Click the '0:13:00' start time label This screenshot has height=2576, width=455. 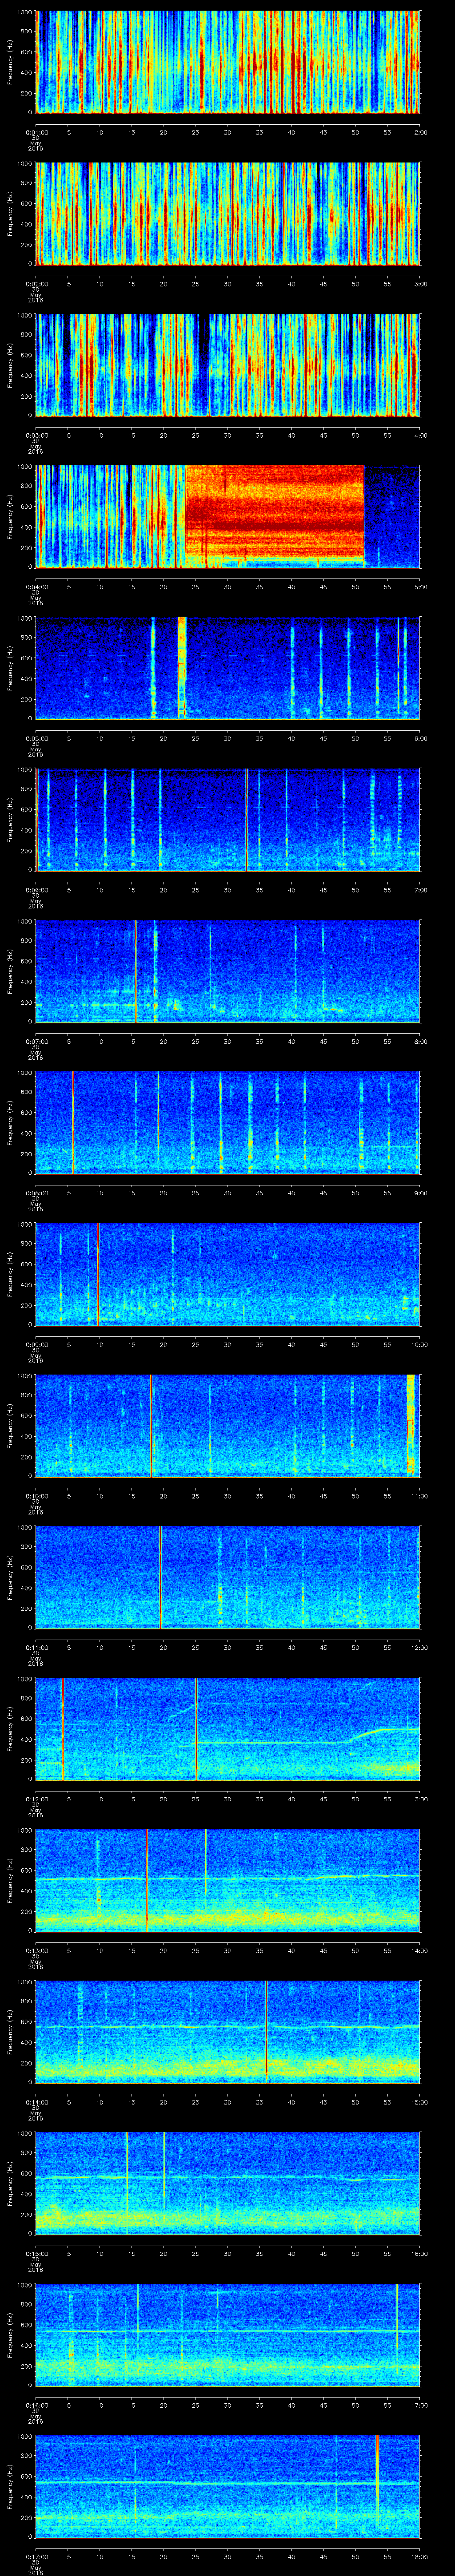coord(36,1951)
